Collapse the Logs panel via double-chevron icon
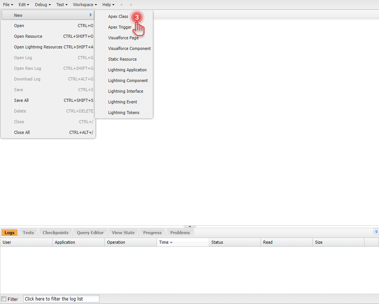 tap(376, 231)
